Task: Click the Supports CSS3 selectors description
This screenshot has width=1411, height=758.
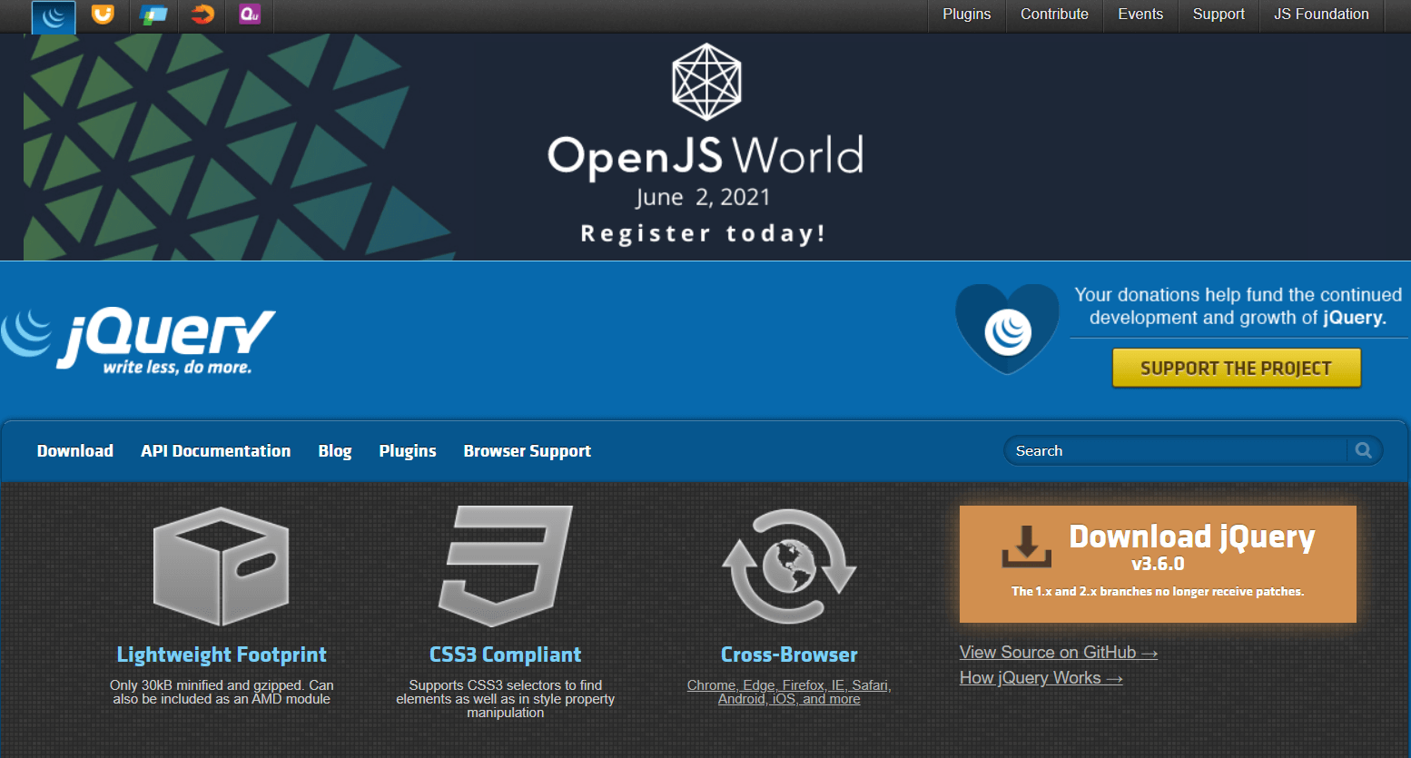Action: 506,699
